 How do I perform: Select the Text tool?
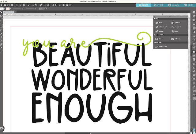(x=1, y=37)
